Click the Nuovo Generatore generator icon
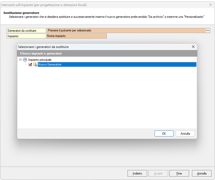 click(35, 64)
